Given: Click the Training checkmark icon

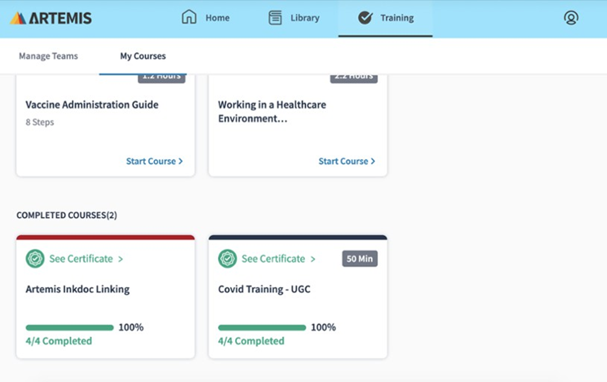Looking at the screenshot, I should [365, 18].
